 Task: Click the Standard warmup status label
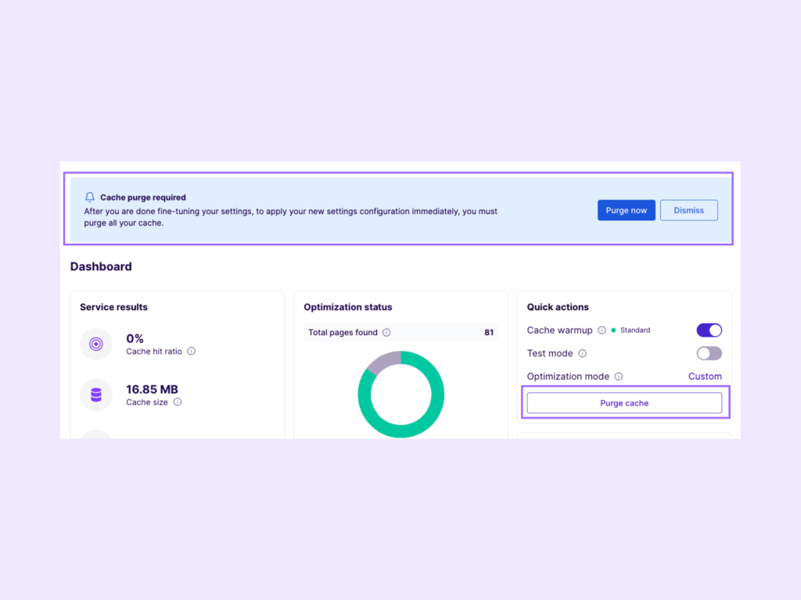point(635,330)
